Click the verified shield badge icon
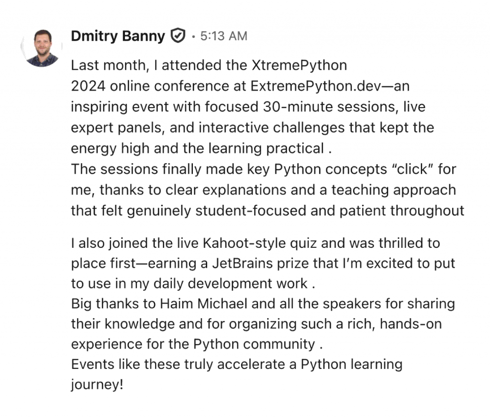 pyautogui.click(x=178, y=36)
